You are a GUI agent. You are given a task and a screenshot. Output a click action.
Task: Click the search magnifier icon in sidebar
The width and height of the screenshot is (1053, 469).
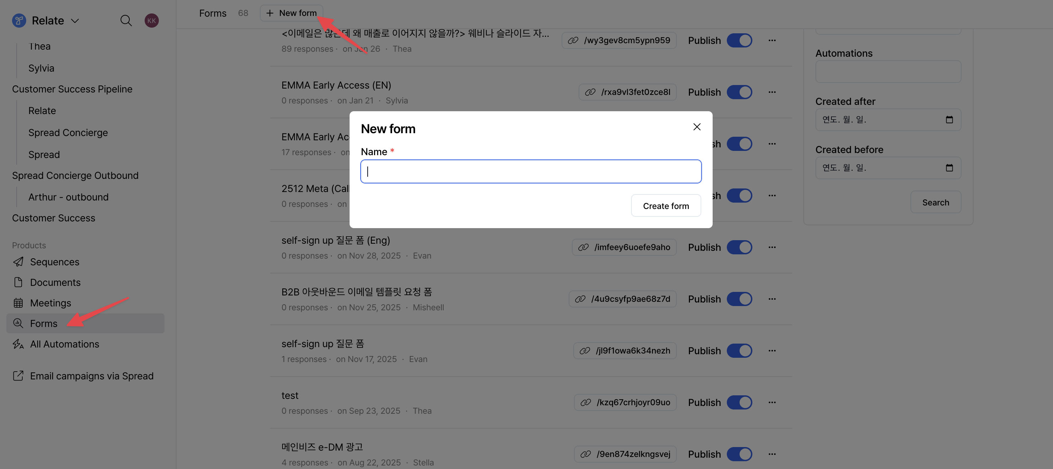(x=126, y=21)
